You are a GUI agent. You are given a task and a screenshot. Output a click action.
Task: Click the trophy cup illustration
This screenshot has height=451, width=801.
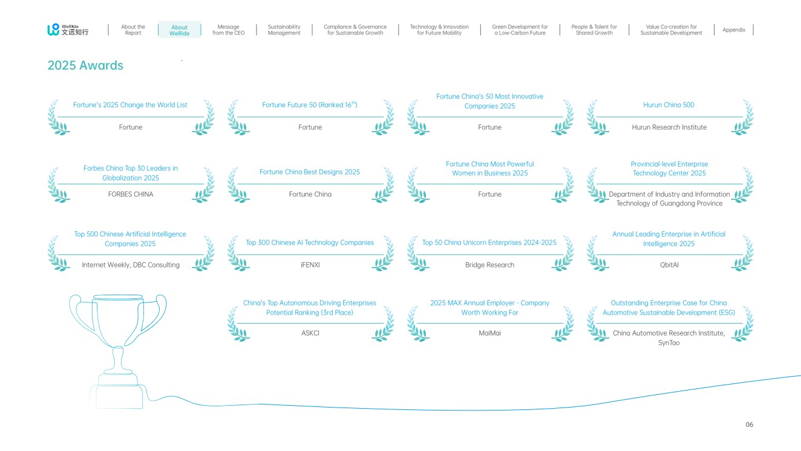coord(118,351)
